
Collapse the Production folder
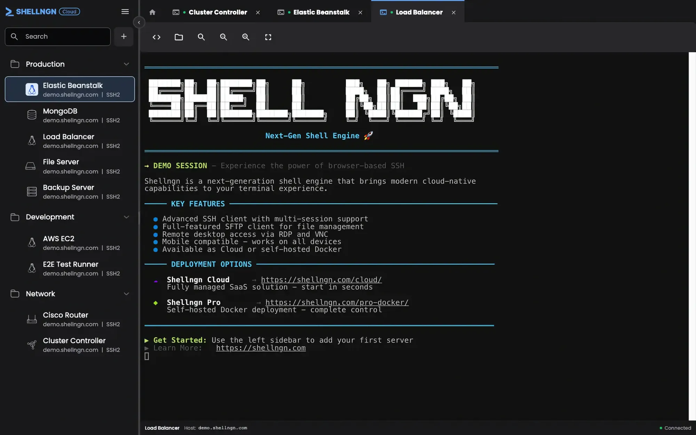coord(126,64)
